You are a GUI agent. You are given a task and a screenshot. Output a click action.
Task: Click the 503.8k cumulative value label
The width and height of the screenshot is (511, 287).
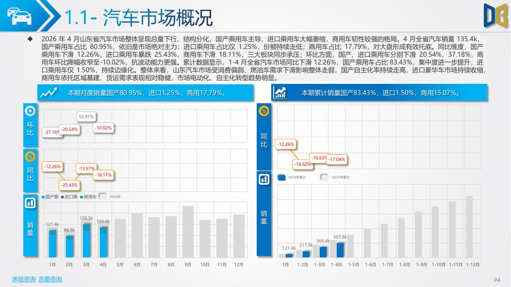coord(340,237)
